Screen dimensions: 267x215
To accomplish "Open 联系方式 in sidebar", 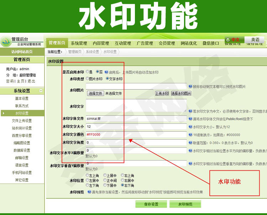I will (x=22, y=106).
